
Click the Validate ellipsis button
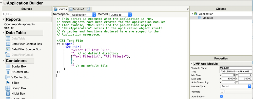click(222, 92)
